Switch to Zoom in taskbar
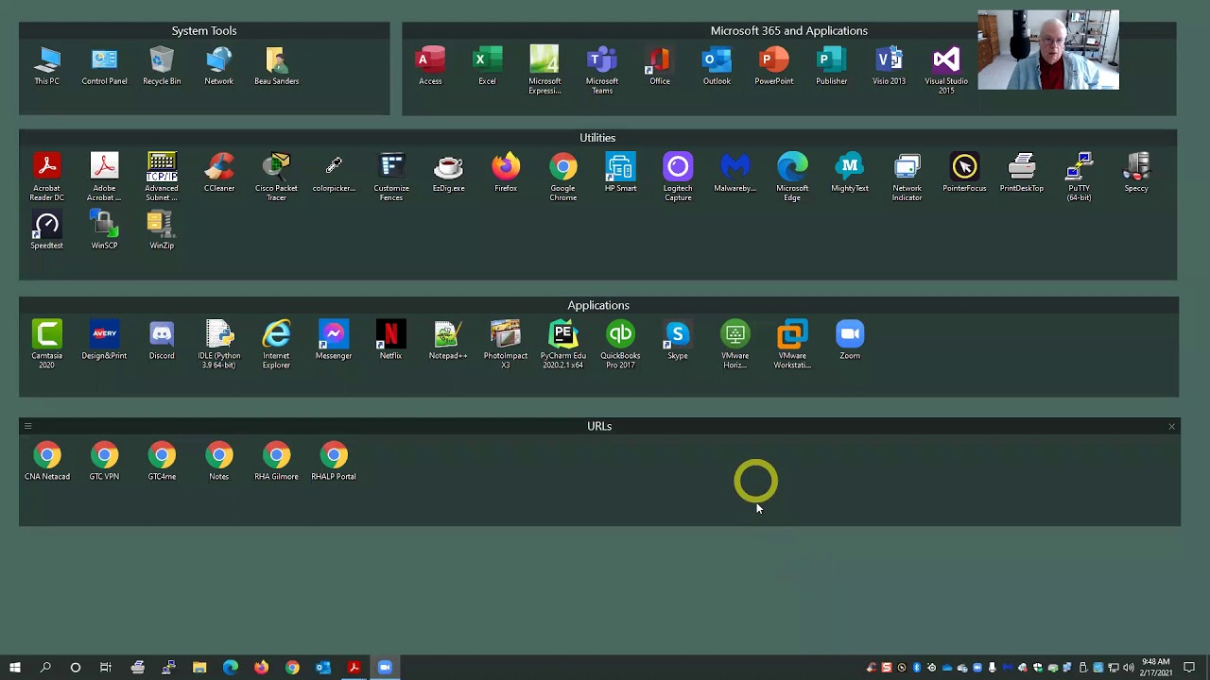Image resolution: width=1210 pixels, height=680 pixels. pos(385,668)
